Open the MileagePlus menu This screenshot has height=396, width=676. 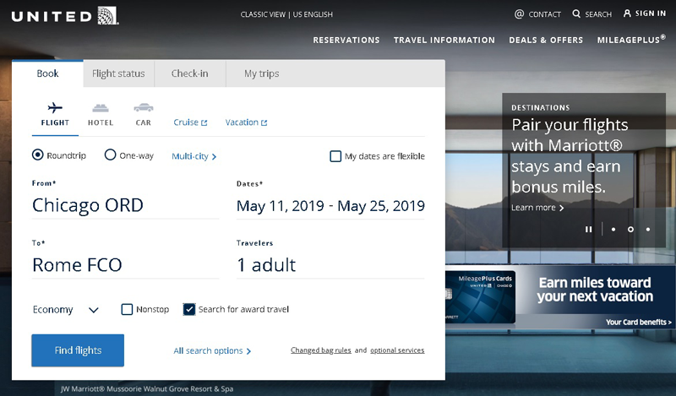tap(630, 40)
